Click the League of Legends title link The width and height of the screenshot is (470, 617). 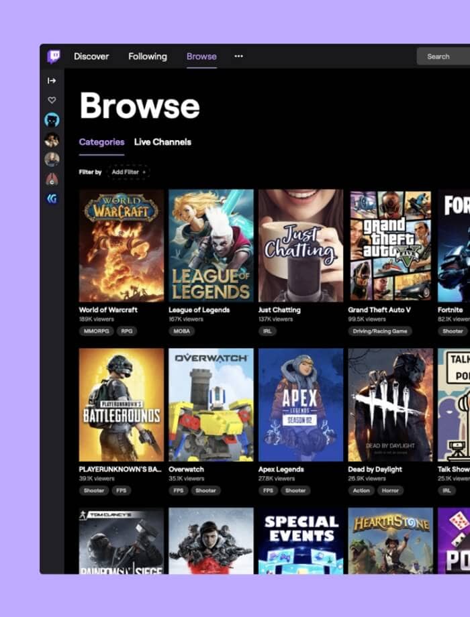click(199, 310)
